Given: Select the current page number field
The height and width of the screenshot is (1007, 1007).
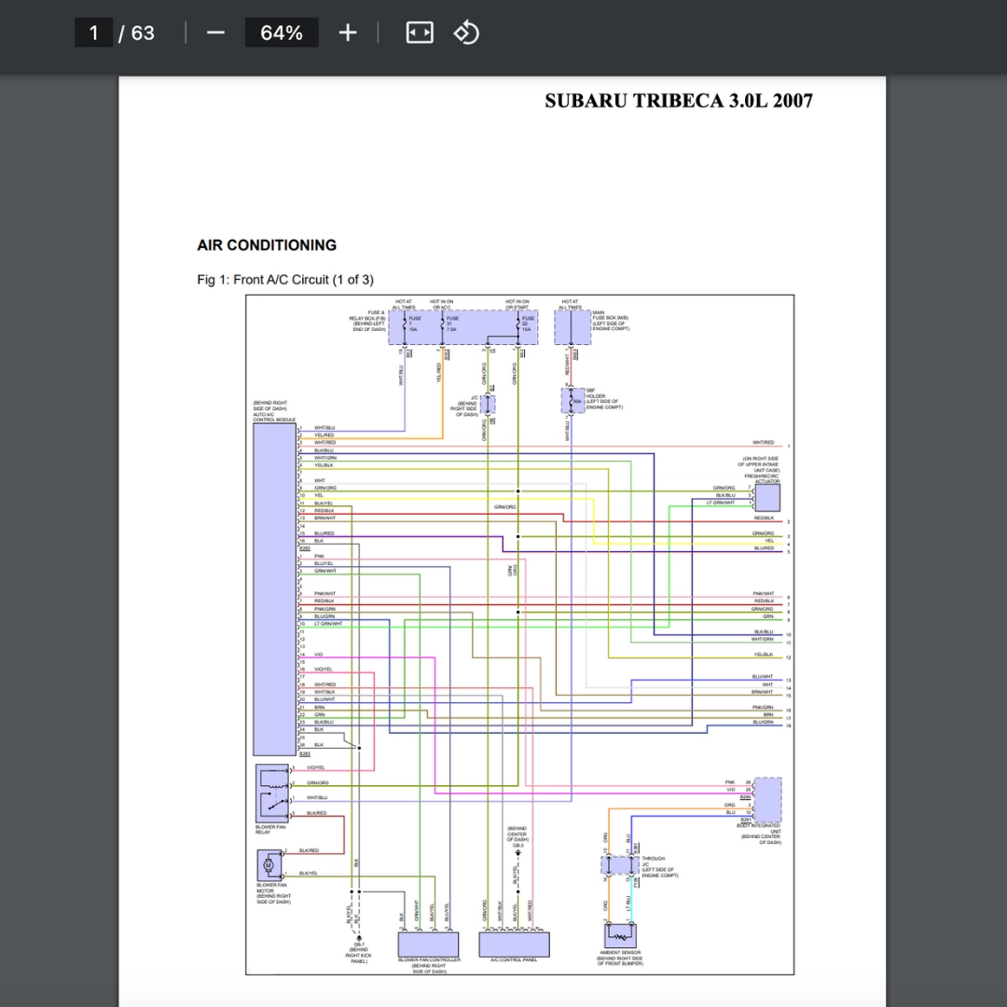Looking at the screenshot, I should pos(94,33).
